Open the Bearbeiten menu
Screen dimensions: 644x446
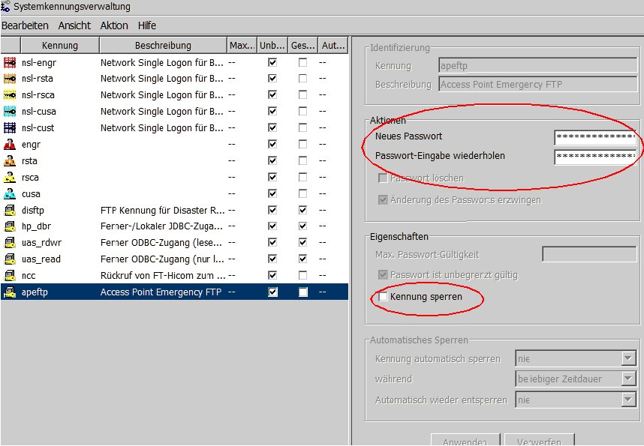coord(25,25)
